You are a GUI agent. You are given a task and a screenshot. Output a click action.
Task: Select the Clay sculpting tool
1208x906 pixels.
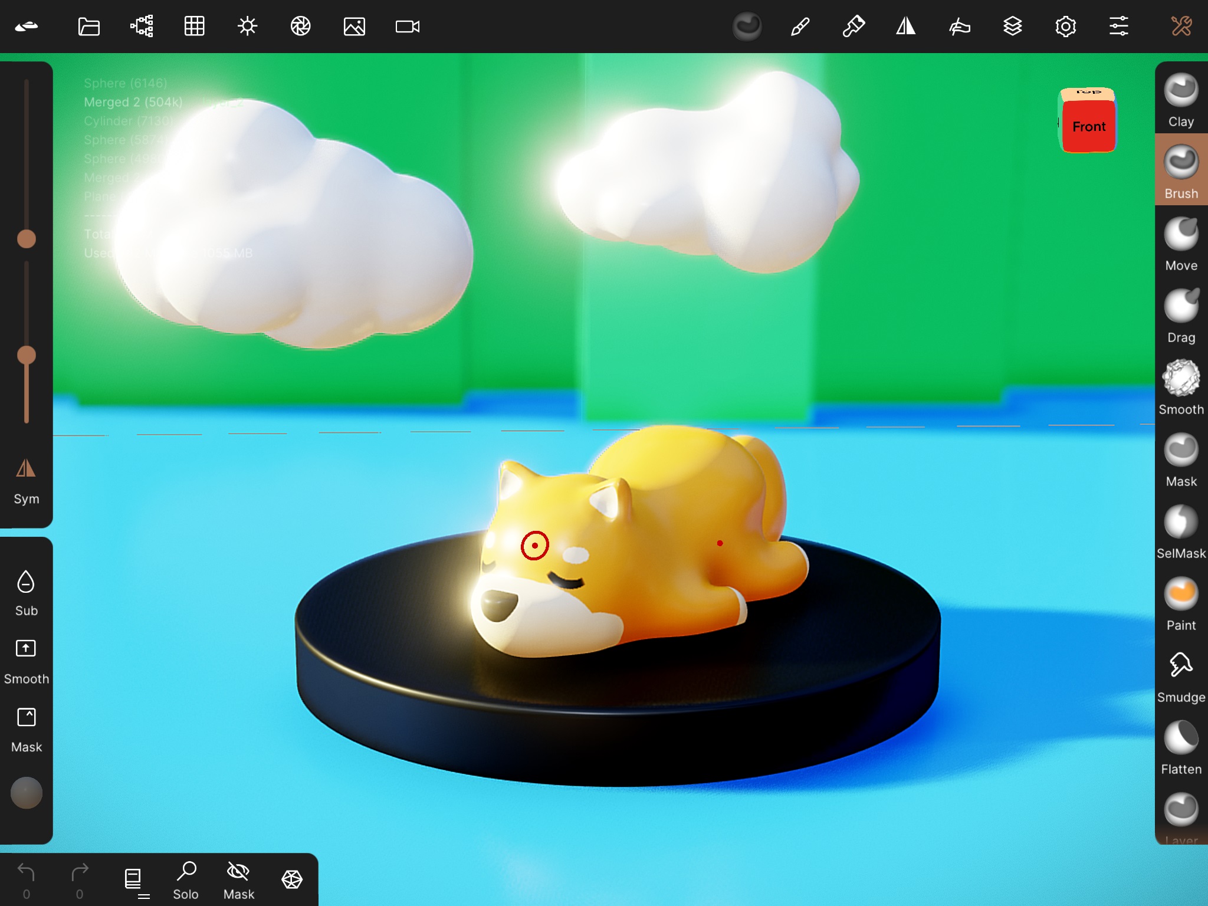pyautogui.click(x=1181, y=94)
